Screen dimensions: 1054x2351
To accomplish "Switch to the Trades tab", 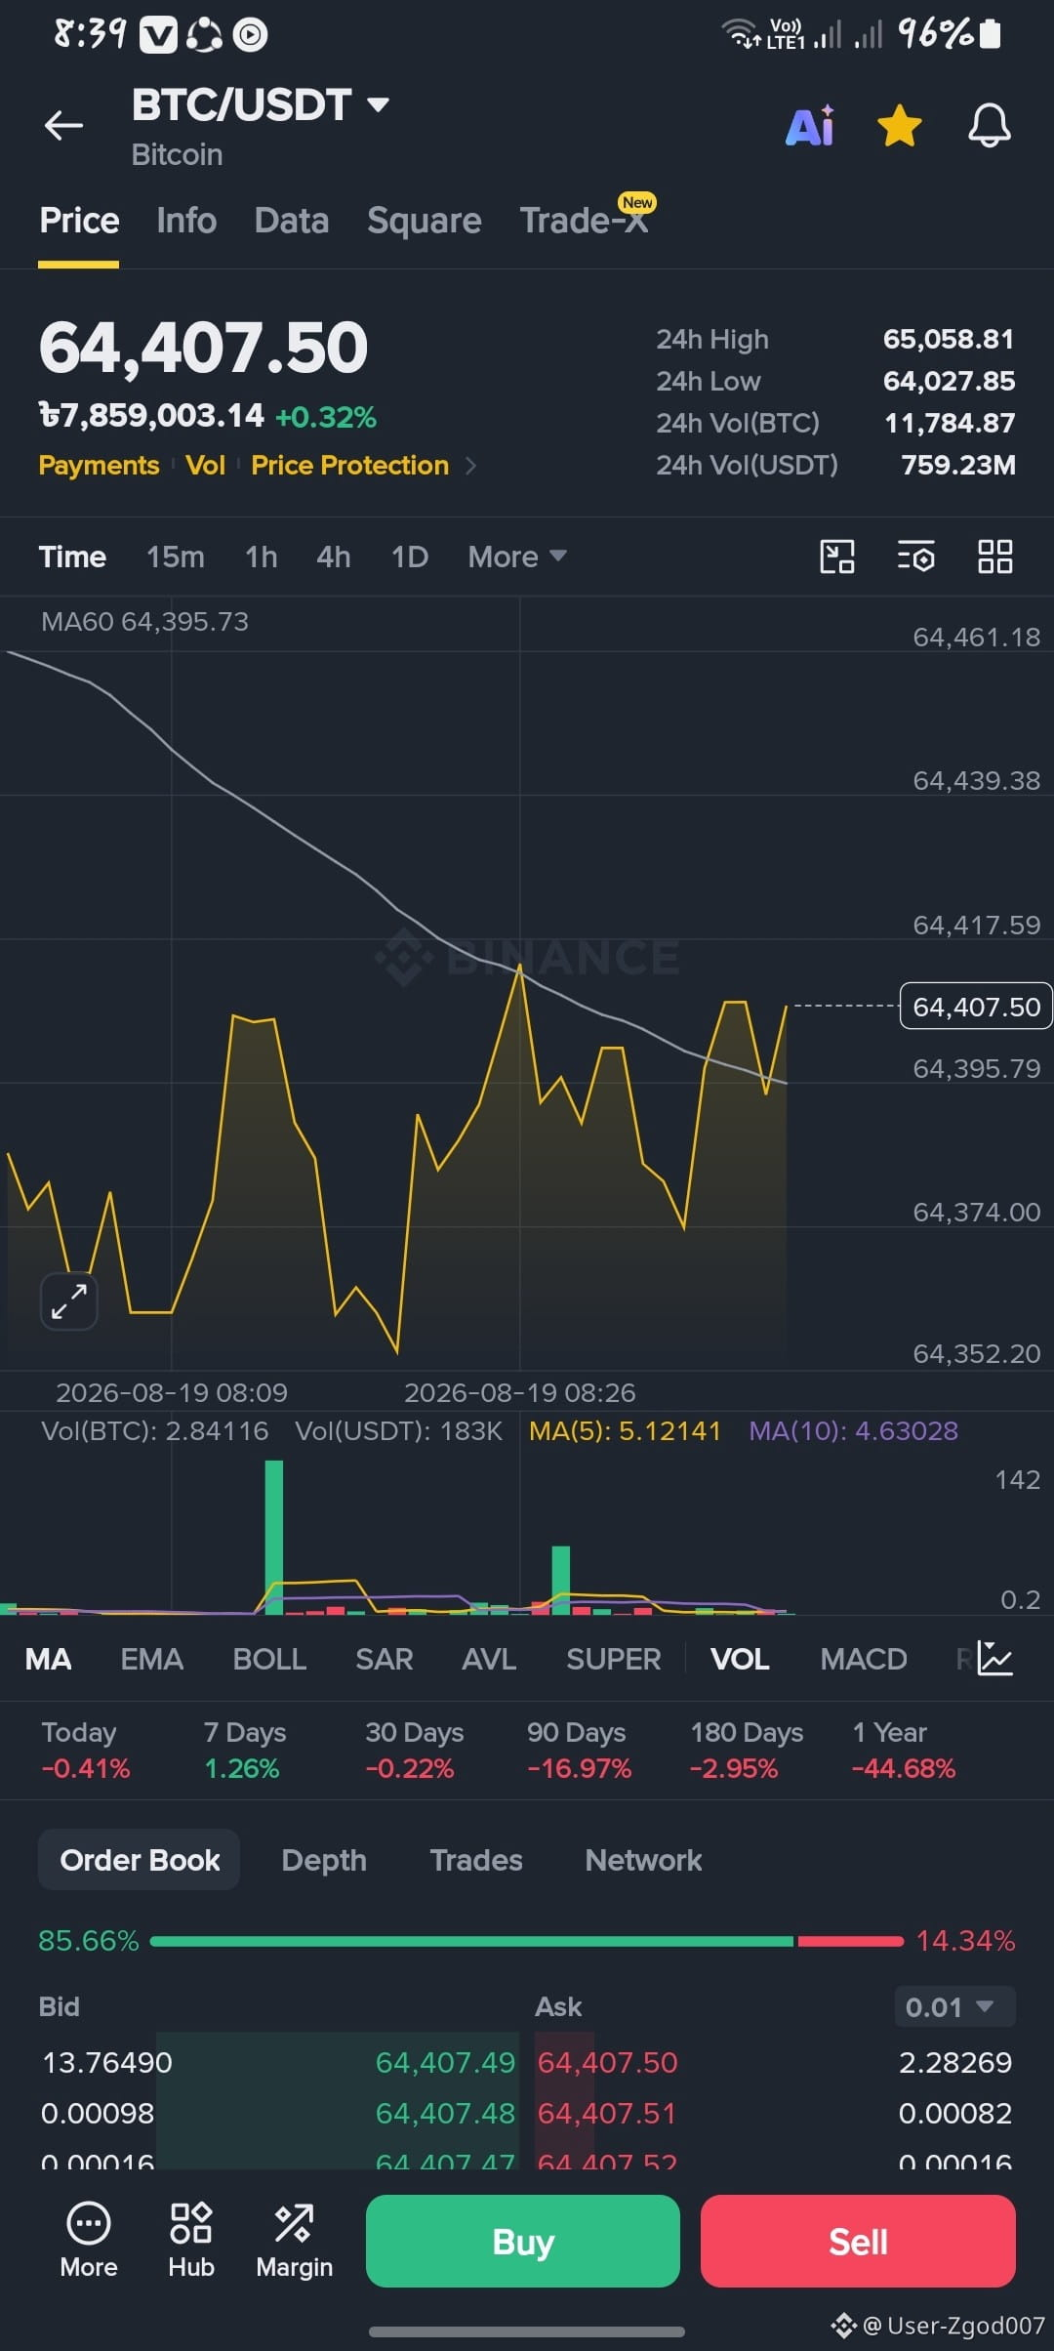I will [476, 1860].
